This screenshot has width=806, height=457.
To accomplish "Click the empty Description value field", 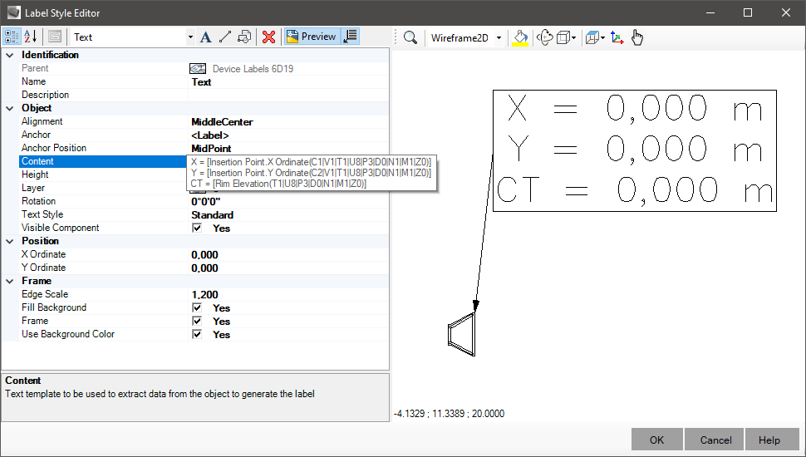I will (x=288, y=95).
